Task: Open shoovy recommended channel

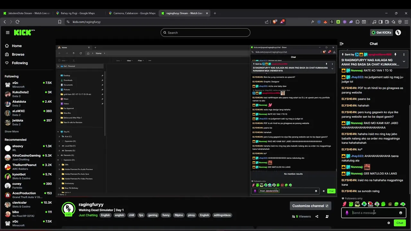Action: (x=28, y=148)
